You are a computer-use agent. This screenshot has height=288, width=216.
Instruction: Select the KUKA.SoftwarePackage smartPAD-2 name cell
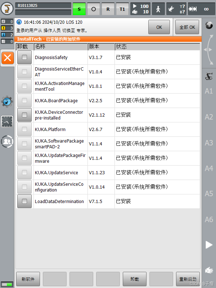tap(60, 144)
